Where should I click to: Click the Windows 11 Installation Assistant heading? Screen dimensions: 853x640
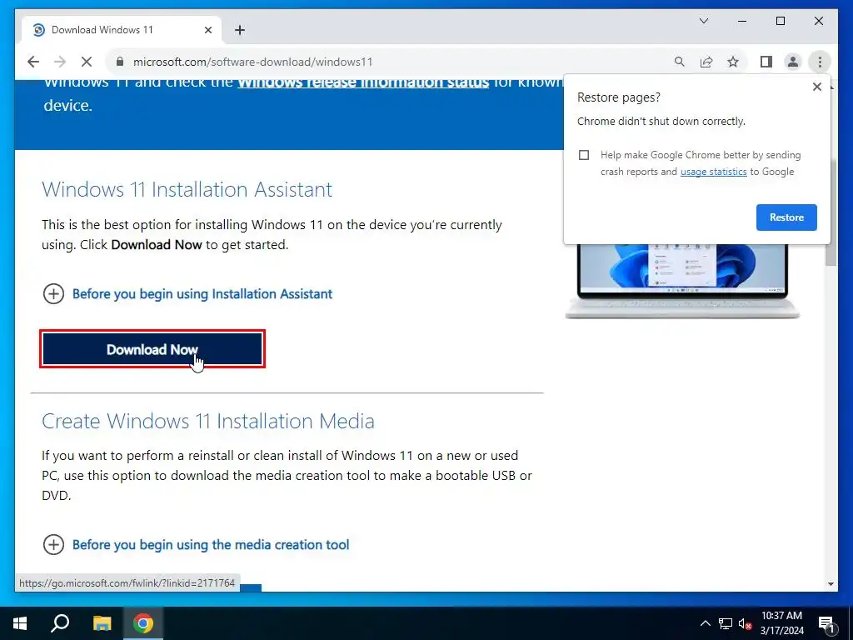tap(187, 189)
